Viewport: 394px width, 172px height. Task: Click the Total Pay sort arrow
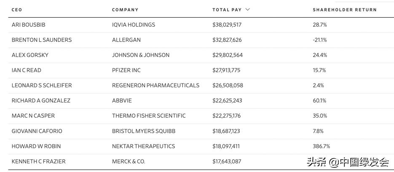(248, 9)
